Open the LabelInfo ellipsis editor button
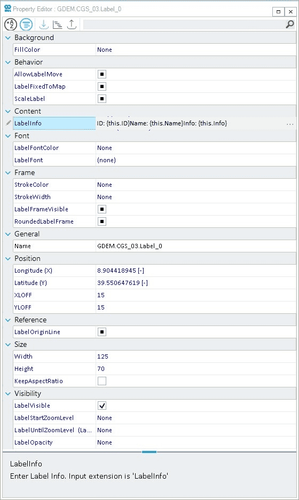299x500 pixels. click(x=290, y=124)
